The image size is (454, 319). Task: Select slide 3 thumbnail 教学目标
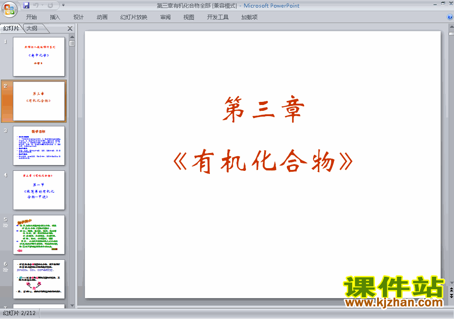[39, 146]
